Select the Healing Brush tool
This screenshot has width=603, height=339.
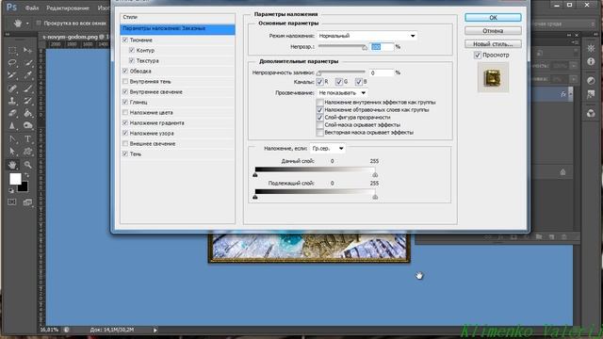12,89
